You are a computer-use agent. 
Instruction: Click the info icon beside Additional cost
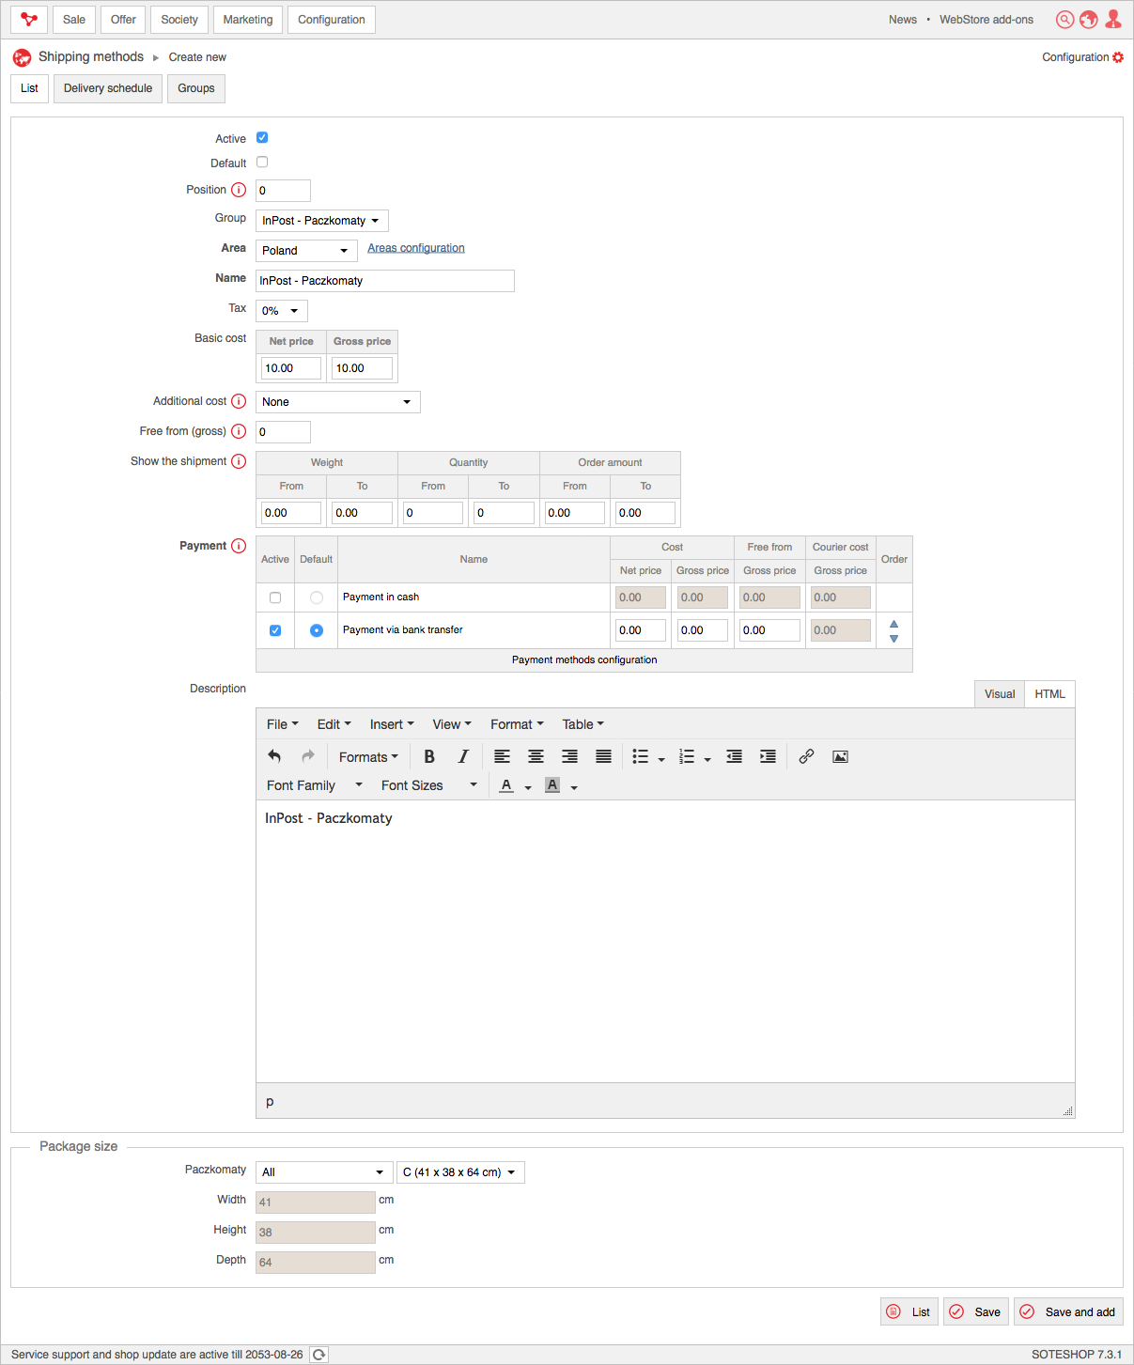pos(239,401)
